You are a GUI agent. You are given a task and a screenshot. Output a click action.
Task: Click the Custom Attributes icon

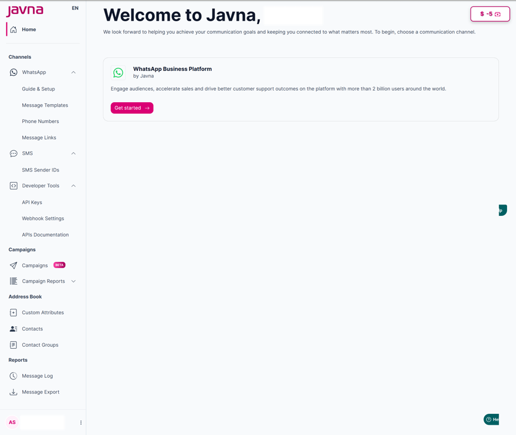point(13,313)
